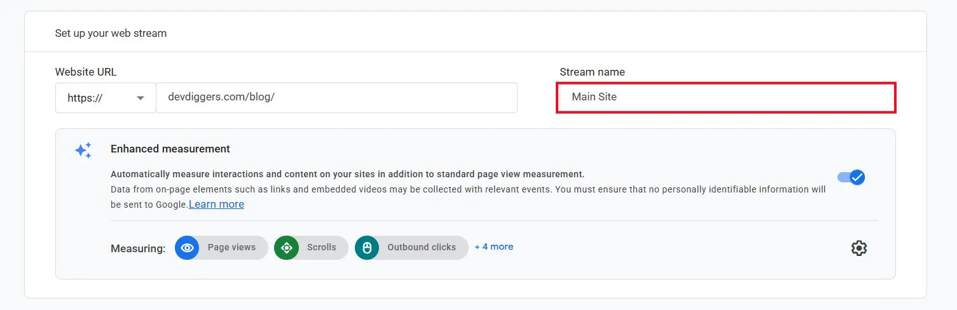This screenshot has width=957, height=310.
Task: Open the enhanced measurement settings gear
Action: [x=859, y=248]
